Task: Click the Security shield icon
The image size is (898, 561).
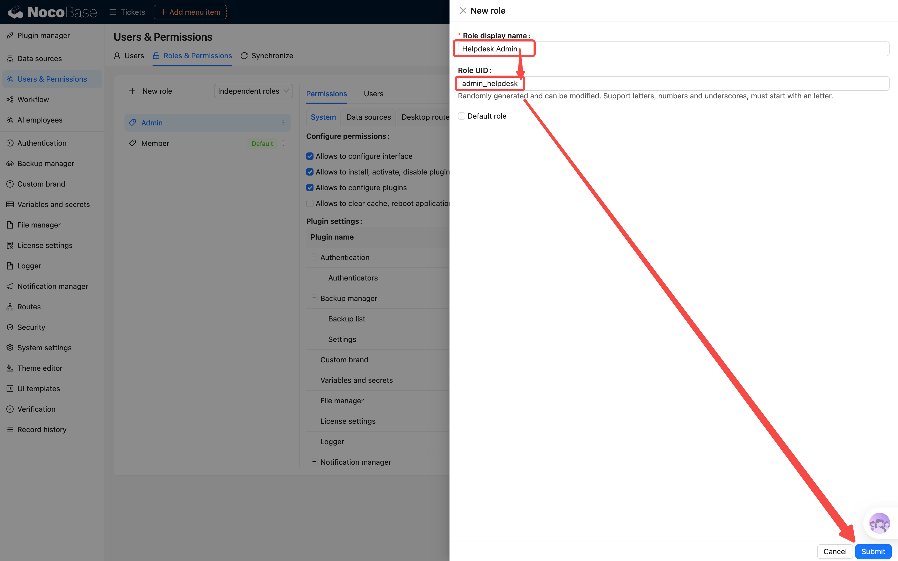Action: 10,327
